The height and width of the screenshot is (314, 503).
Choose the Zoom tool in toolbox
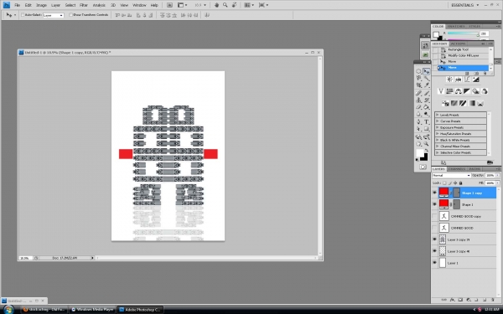coord(427,144)
